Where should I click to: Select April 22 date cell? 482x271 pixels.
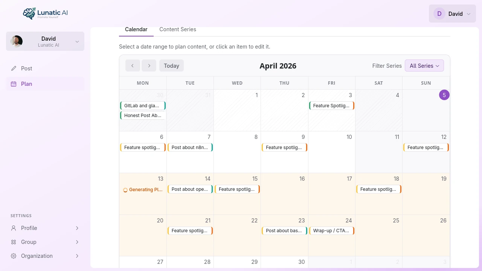[237, 236]
